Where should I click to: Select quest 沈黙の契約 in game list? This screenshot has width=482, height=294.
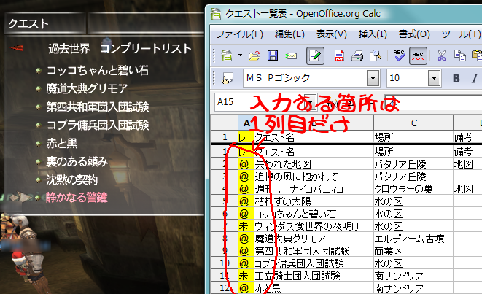tap(72, 179)
